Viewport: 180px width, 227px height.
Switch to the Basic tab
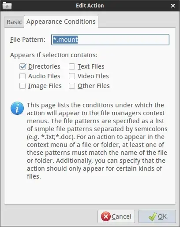tap(14, 22)
